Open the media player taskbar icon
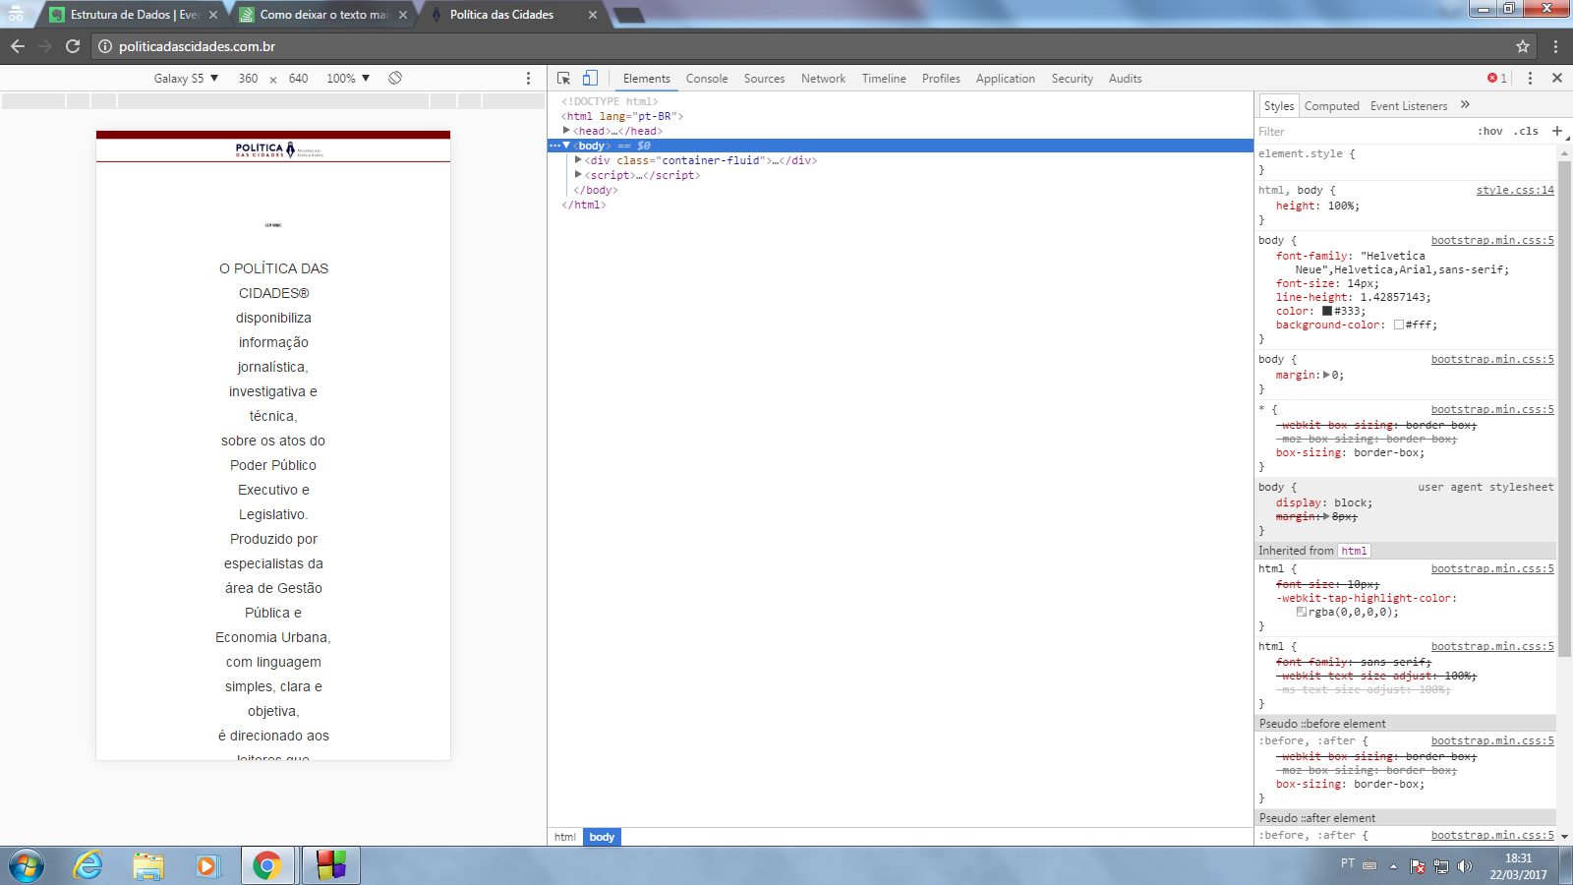The height and width of the screenshot is (885, 1573). pos(207,865)
